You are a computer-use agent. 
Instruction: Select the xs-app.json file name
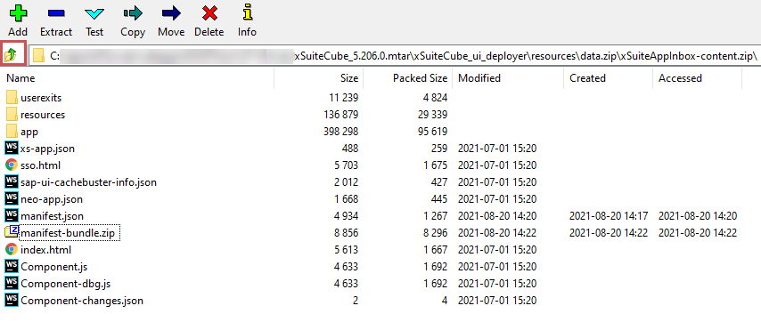point(47,149)
